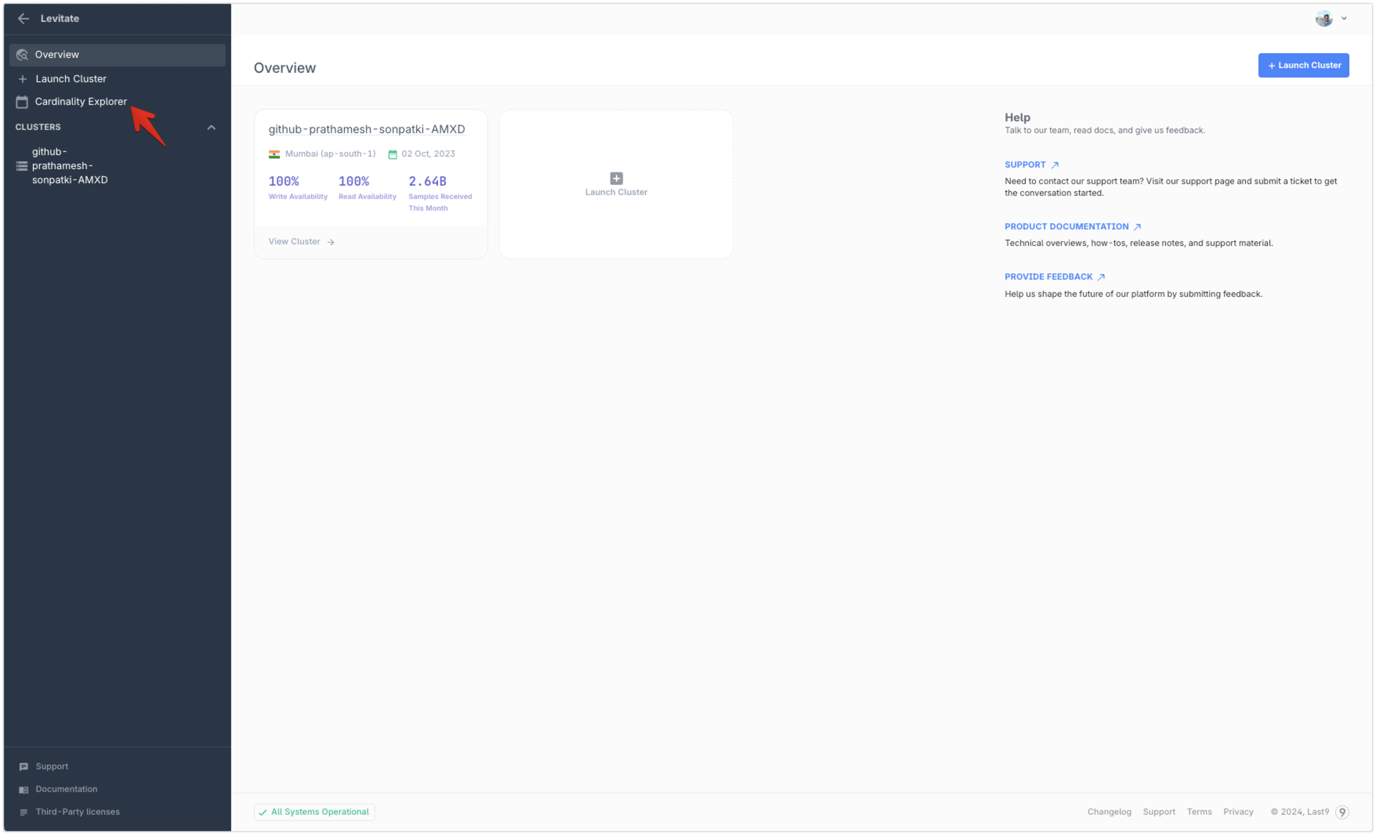Click the plus icon beside Launch Cluster sidebar entry
Screen dimensions: 1376x835
pos(21,78)
